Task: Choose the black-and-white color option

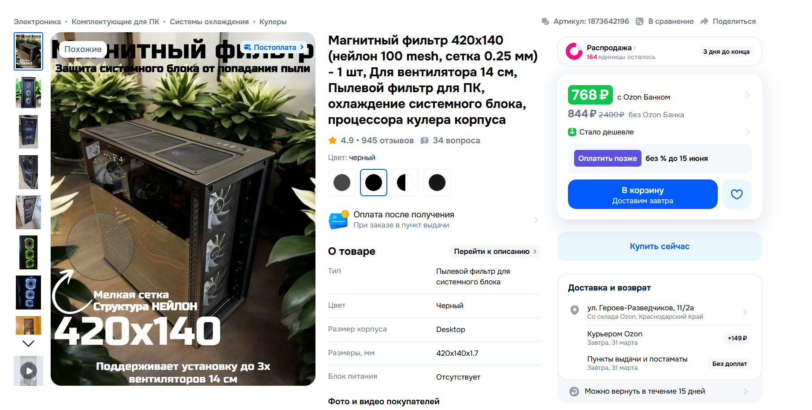Action: pos(405,183)
